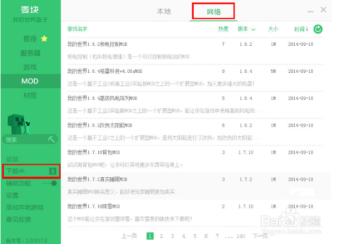Open the 材质 sidebar section
Viewport: 340px width, 244px height.
pos(30,96)
